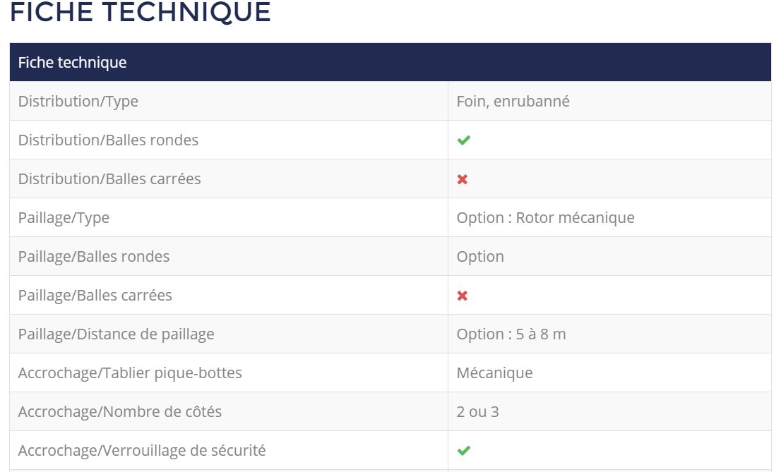The image size is (781, 472).
Task: Click Paillage/Distance de paillage label
Action: click(116, 334)
